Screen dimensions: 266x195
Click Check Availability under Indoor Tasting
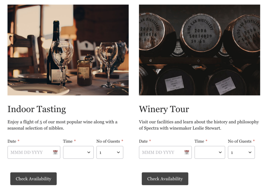[34, 179]
